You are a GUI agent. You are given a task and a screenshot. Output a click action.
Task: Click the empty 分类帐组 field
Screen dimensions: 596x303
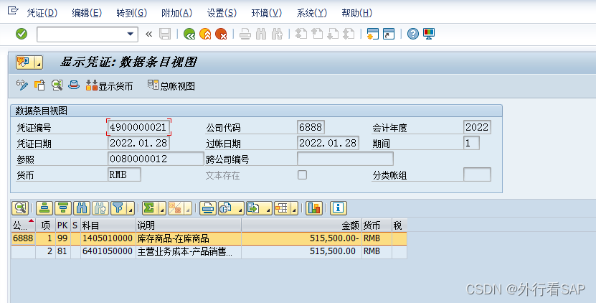tap(477, 174)
